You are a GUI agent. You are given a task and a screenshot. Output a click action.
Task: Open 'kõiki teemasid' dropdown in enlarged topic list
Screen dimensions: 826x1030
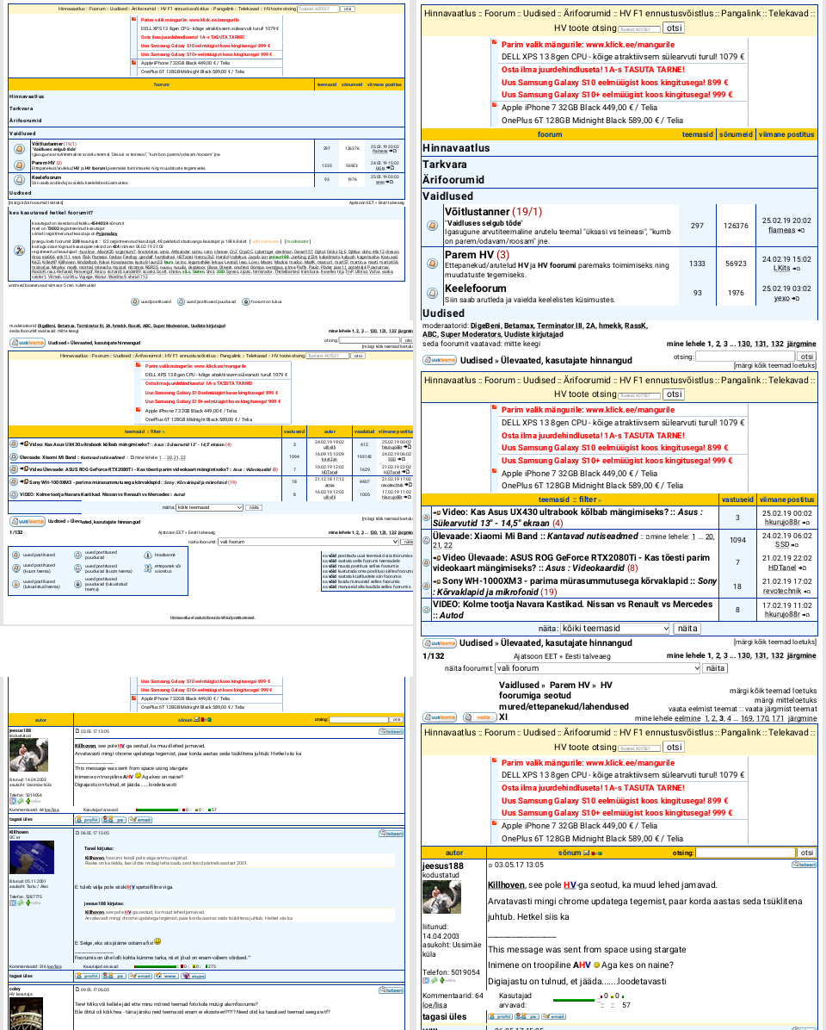tap(614, 629)
